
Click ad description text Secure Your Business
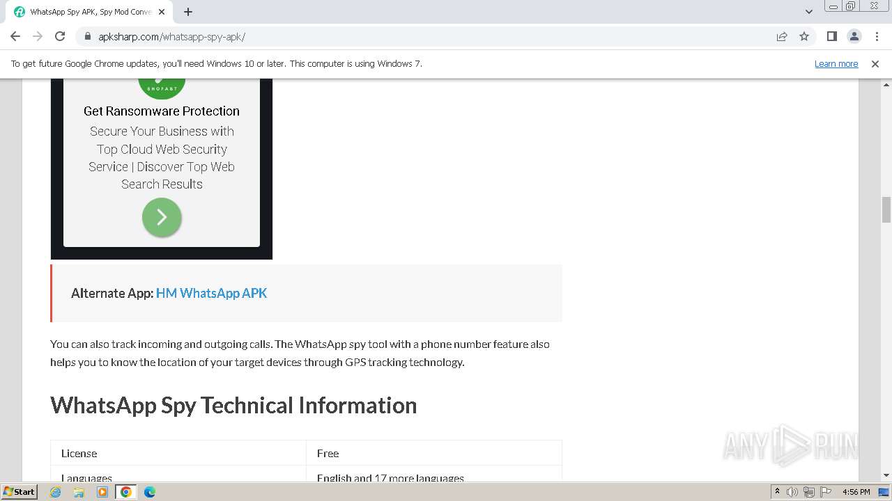162,157
